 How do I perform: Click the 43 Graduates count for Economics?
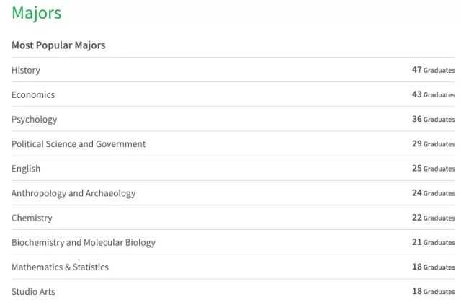[434, 94]
